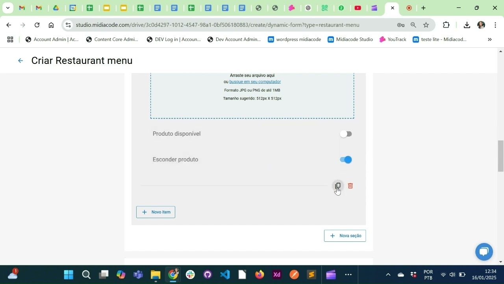Expand the tab search chevron

pos(8,8)
